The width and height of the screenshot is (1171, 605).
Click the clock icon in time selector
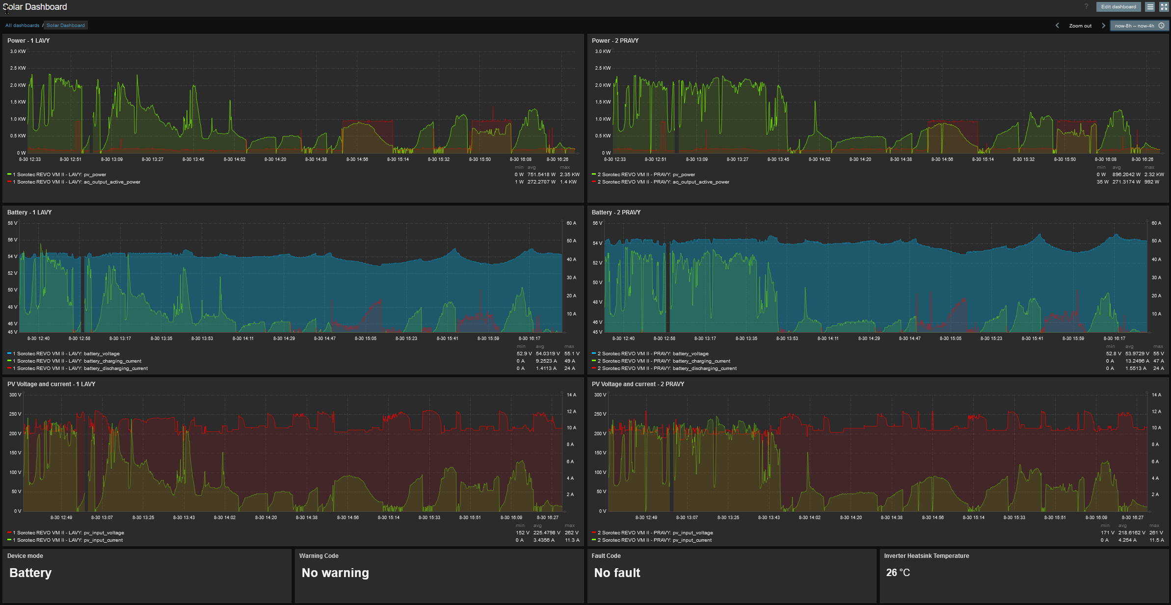(1161, 26)
